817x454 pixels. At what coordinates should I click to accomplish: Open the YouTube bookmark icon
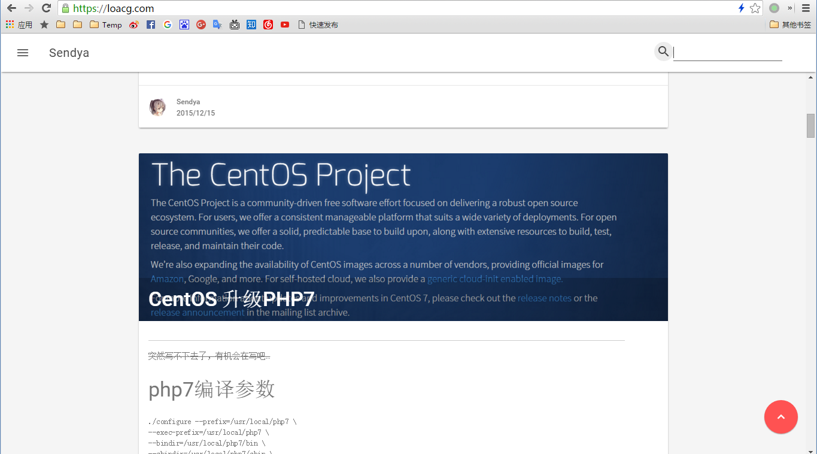pyautogui.click(x=285, y=25)
